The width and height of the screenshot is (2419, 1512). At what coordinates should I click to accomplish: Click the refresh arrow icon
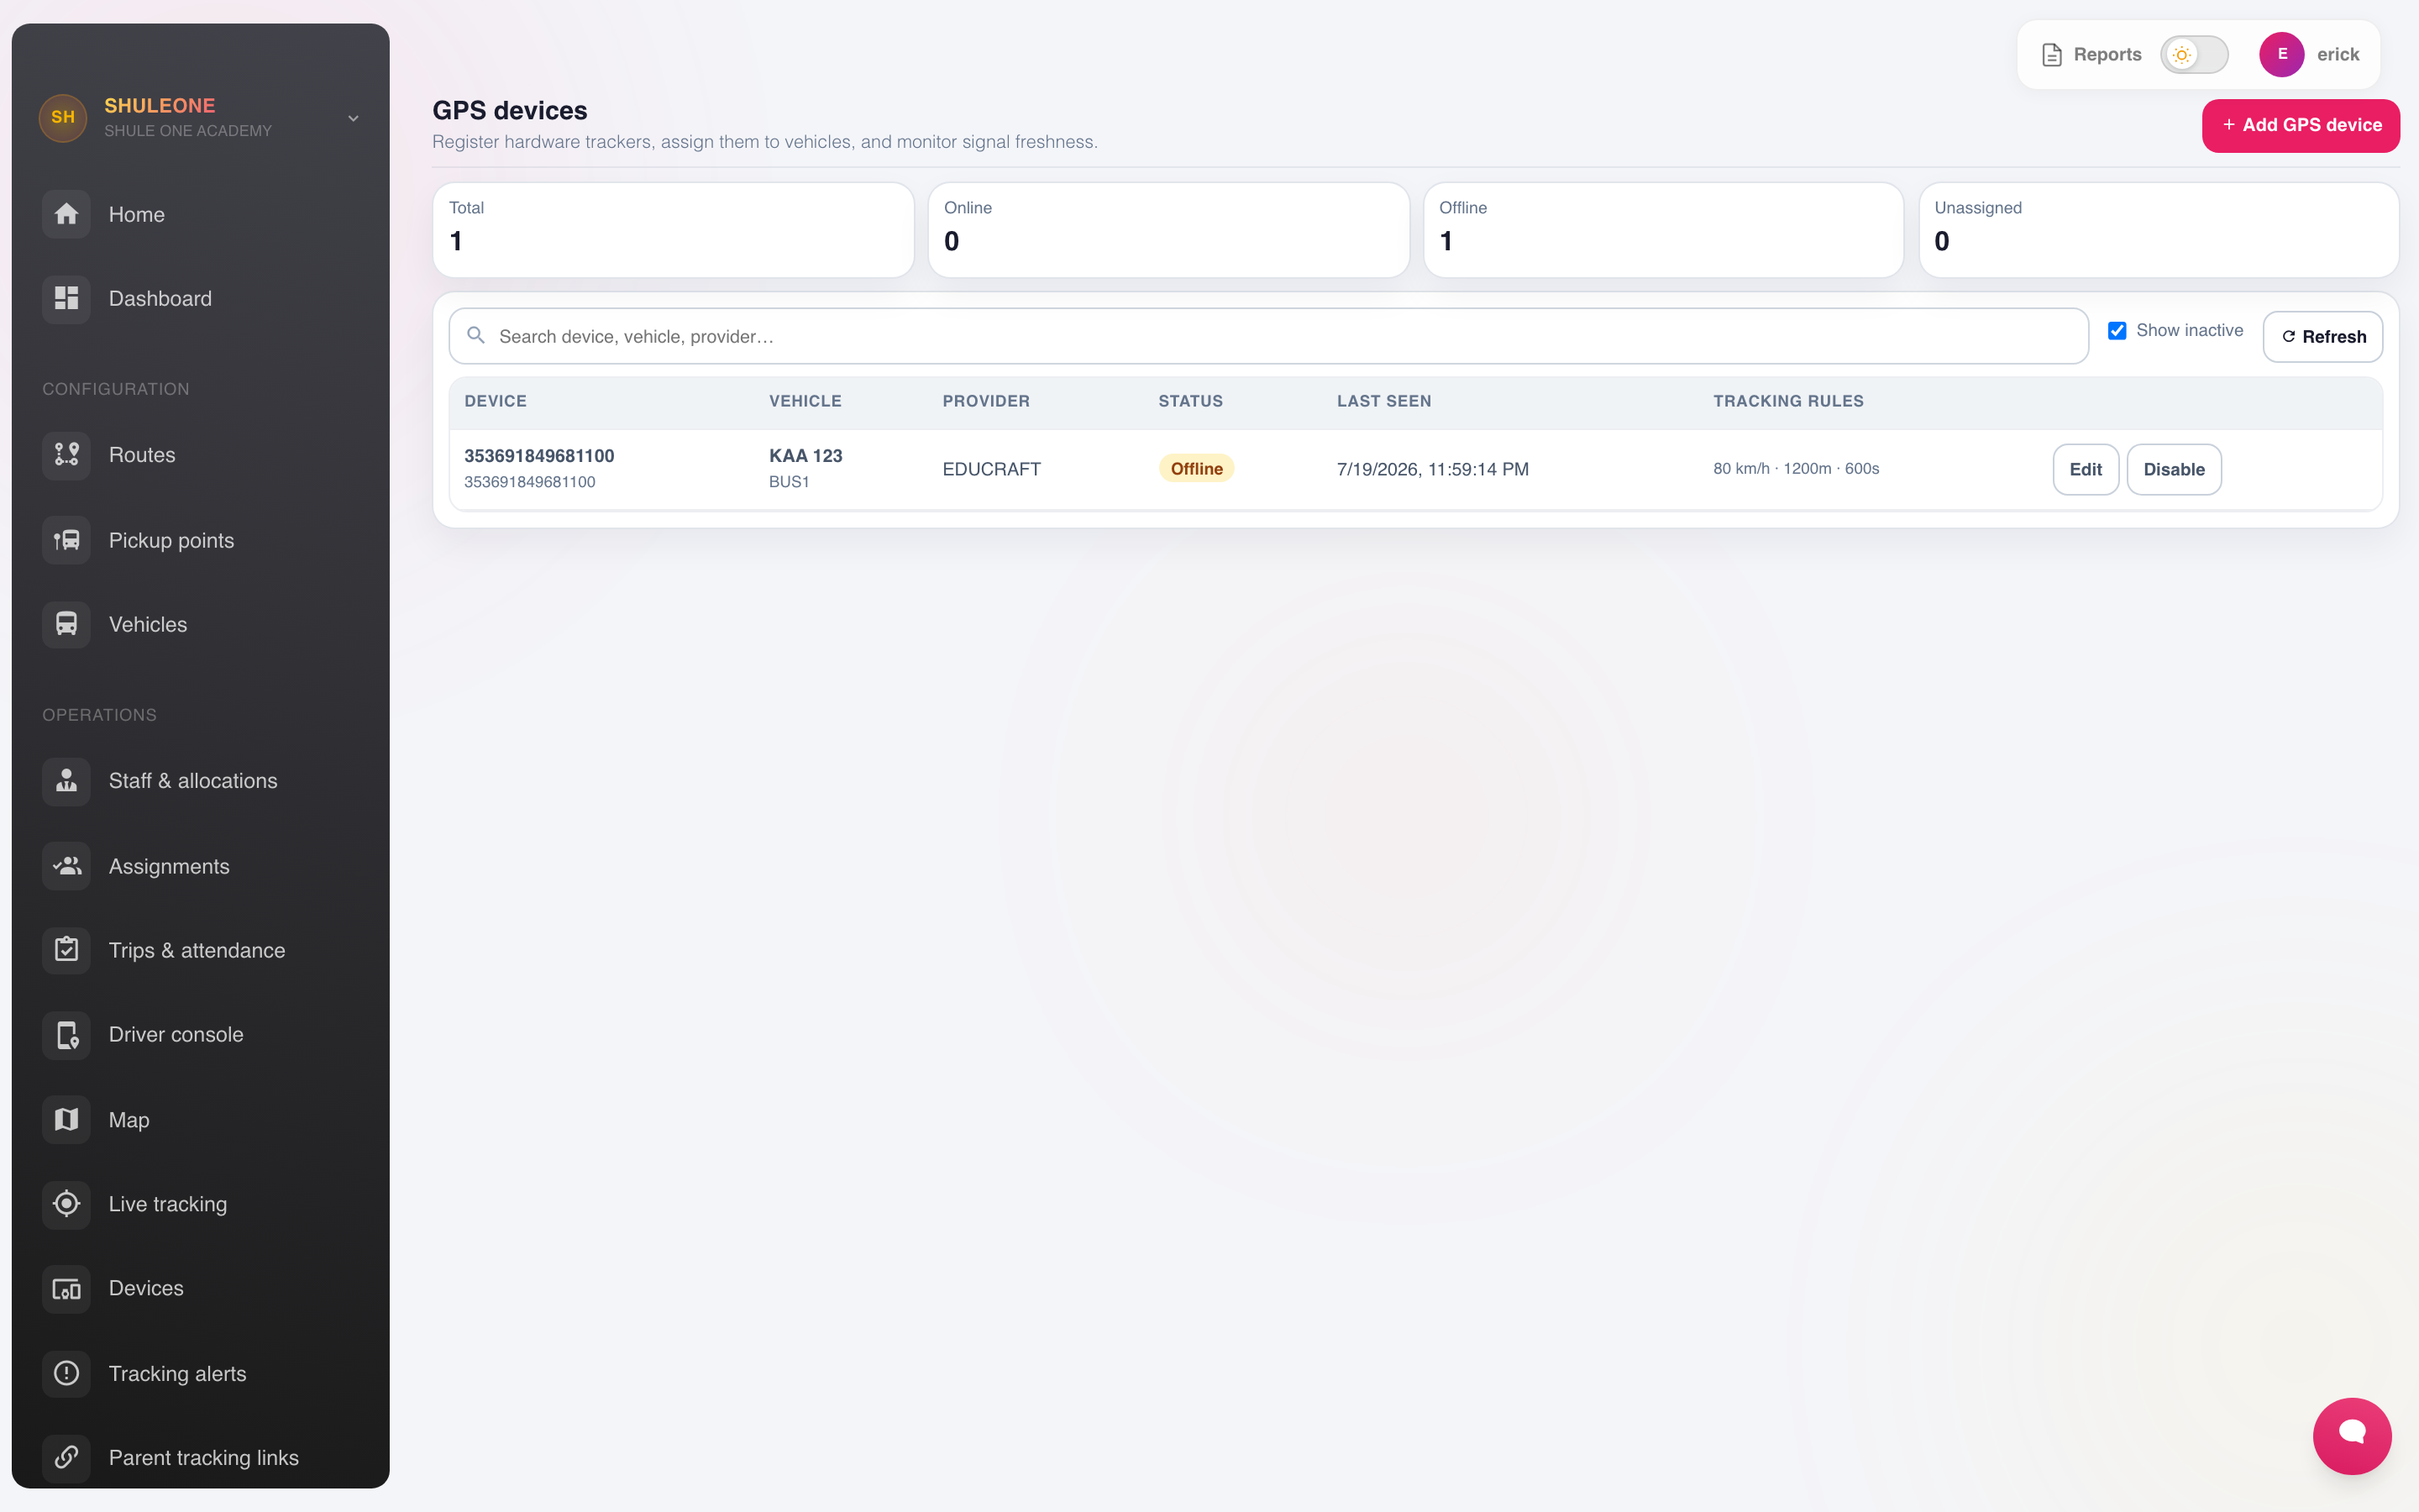tap(2288, 337)
